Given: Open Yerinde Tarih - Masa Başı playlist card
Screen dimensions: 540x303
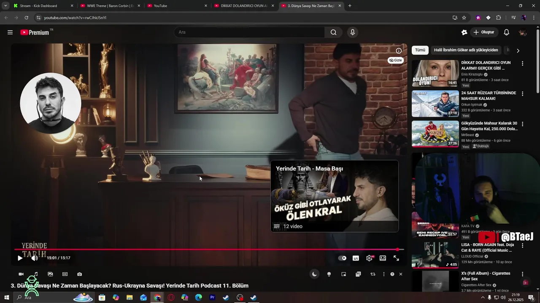Looking at the screenshot, I should point(335,196).
